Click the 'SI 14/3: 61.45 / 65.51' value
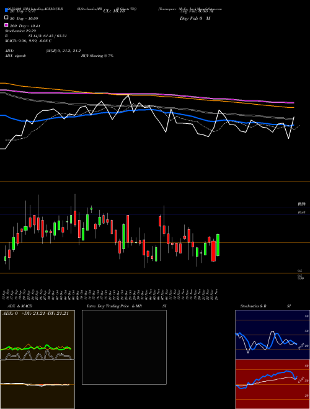 [x=48, y=36]
